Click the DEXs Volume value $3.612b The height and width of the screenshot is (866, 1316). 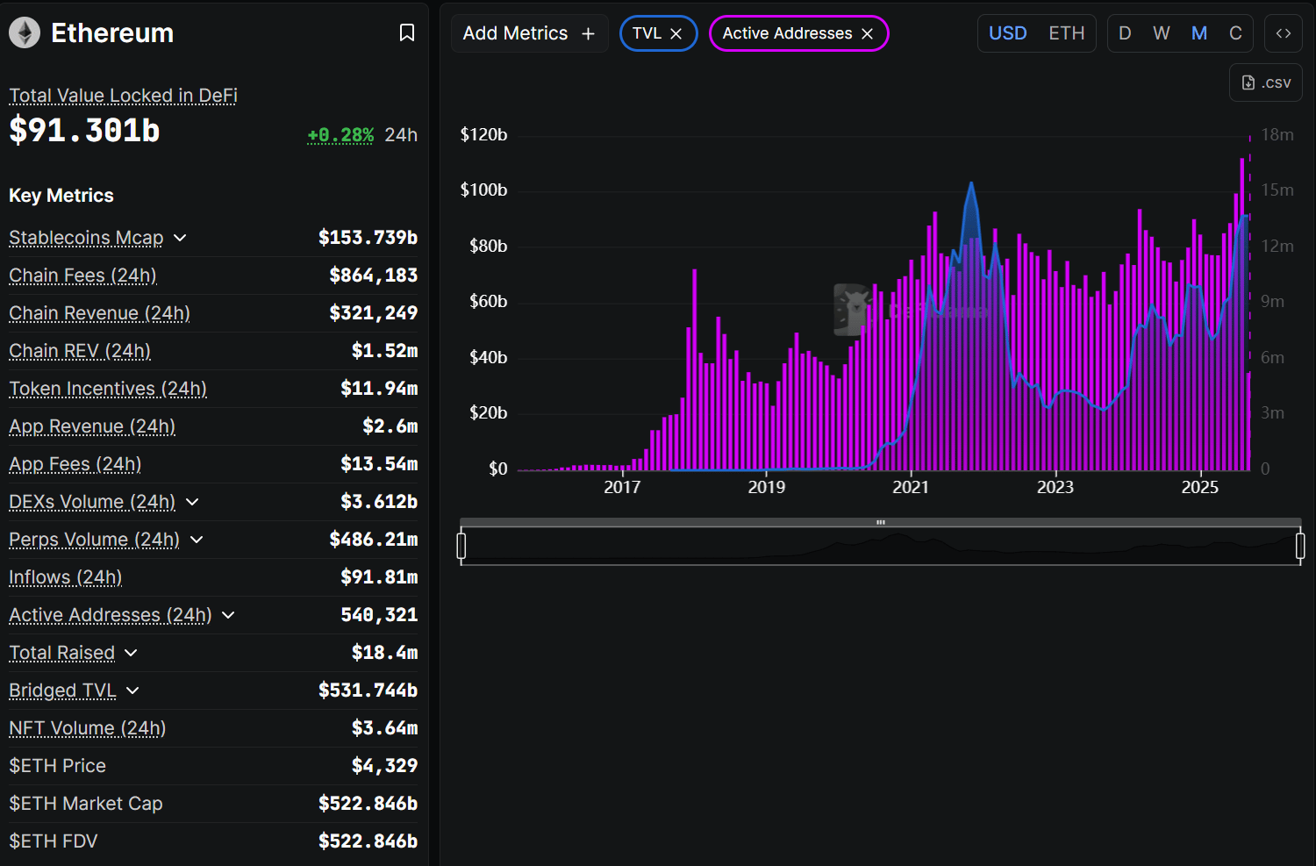click(x=379, y=502)
